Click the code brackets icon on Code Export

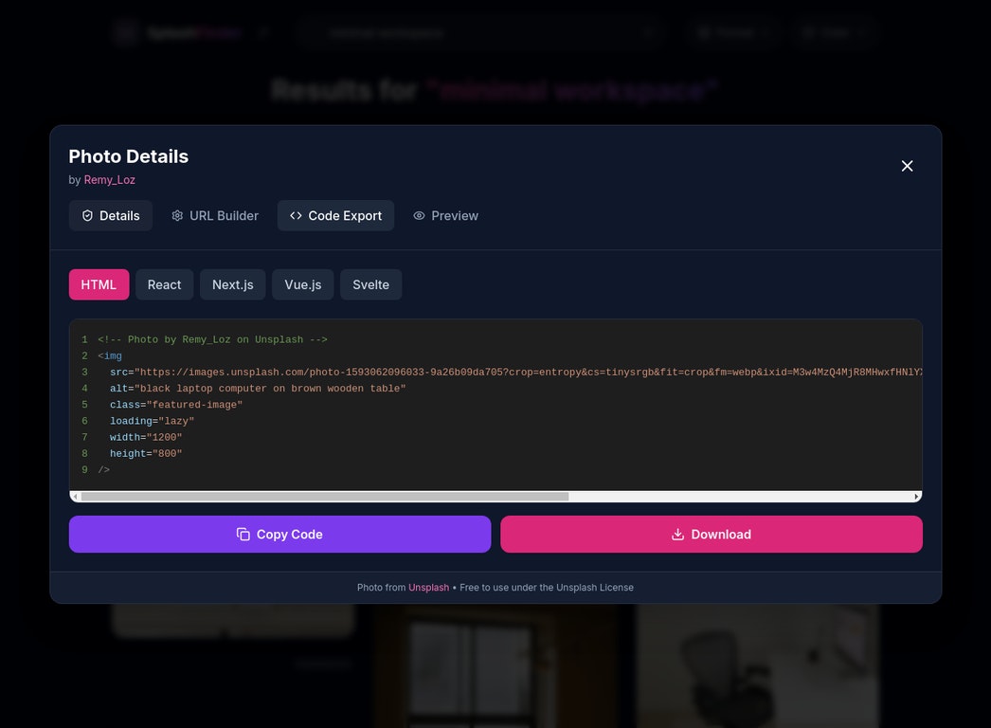click(295, 215)
